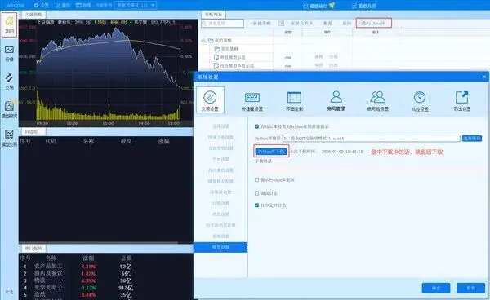Click the blue Python库下载 button
The image size is (490, 300).
(x=271, y=152)
